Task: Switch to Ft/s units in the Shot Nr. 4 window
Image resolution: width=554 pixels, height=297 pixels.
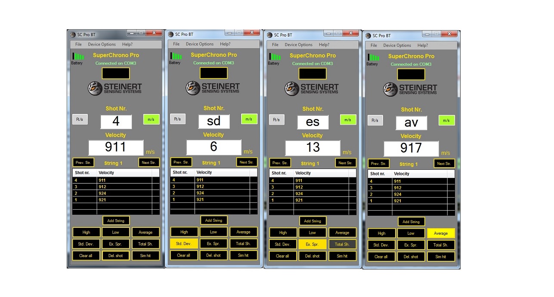Action: pos(80,119)
